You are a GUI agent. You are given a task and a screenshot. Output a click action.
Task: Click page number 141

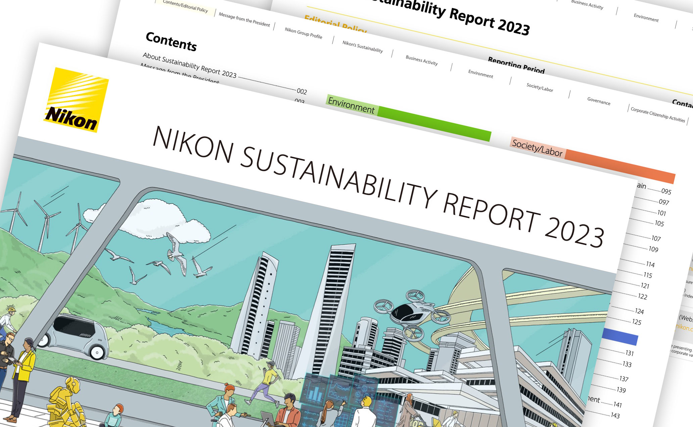click(617, 405)
